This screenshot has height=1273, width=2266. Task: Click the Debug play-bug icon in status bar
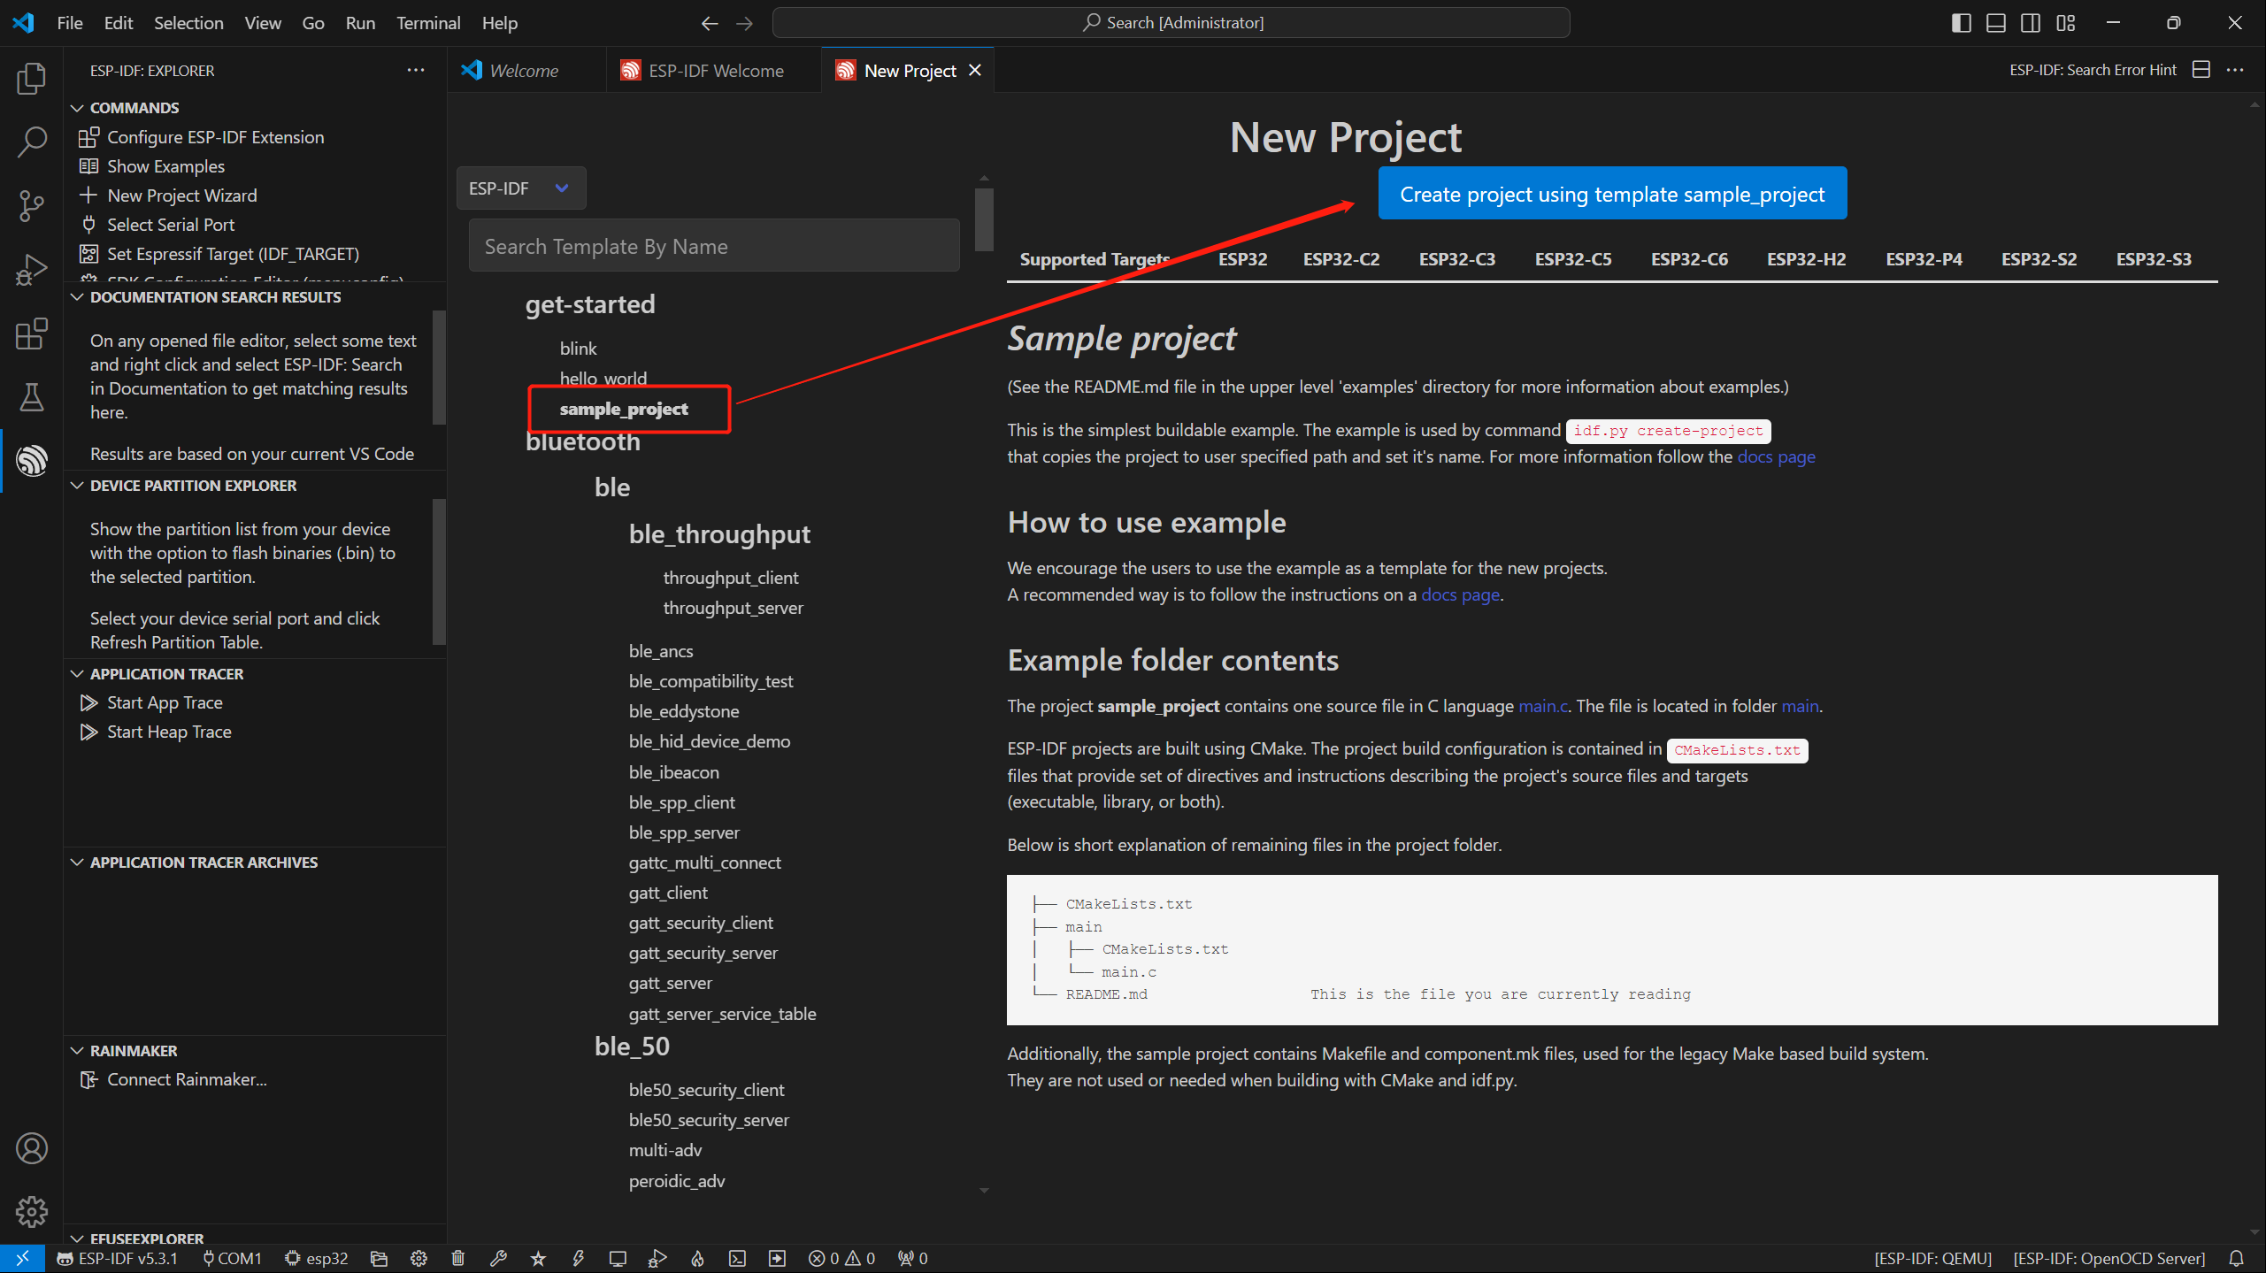pyautogui.click(x=657, y=1258)
